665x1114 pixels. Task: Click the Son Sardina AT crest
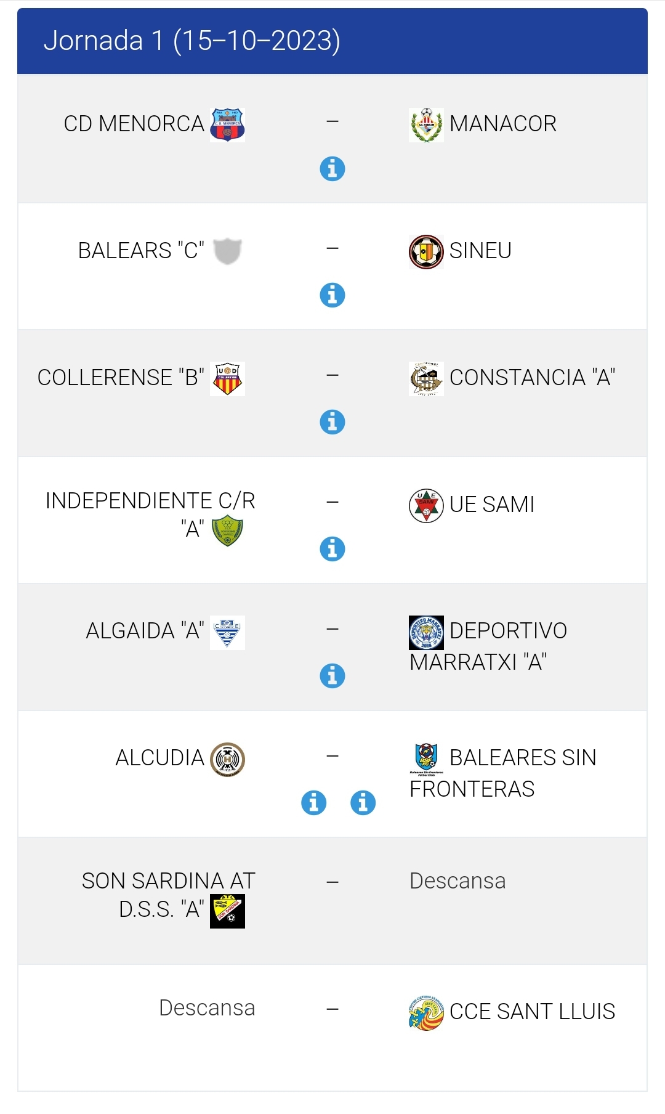coord(227,911)
